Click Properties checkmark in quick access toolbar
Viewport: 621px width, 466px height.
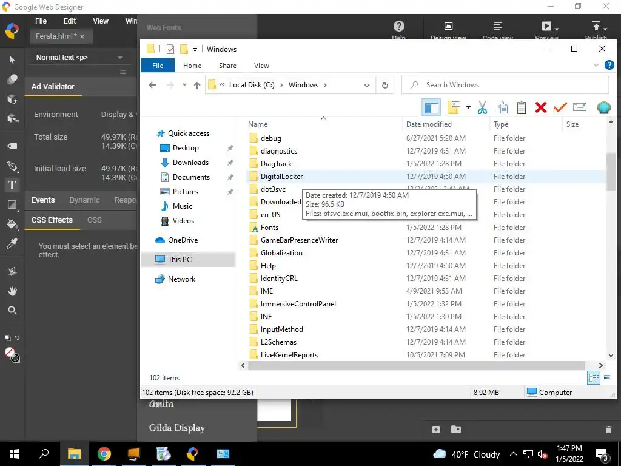click(x=170, y=49)
